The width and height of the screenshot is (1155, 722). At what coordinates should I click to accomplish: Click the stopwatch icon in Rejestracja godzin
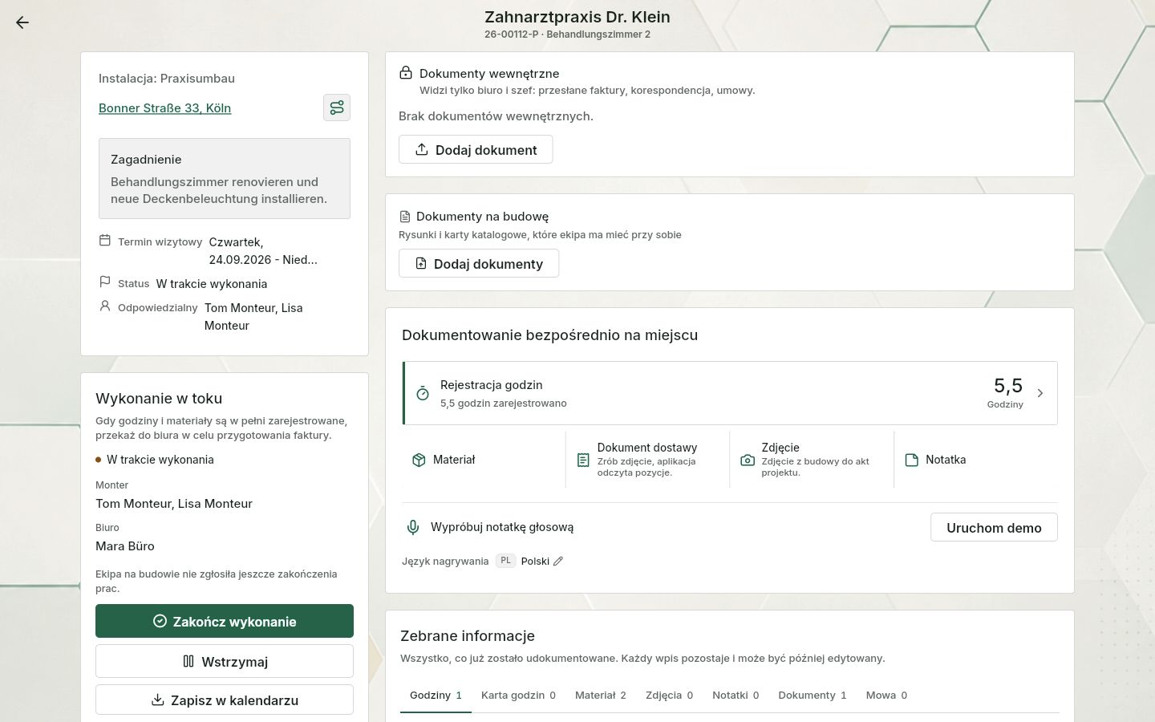pos(423,393)
